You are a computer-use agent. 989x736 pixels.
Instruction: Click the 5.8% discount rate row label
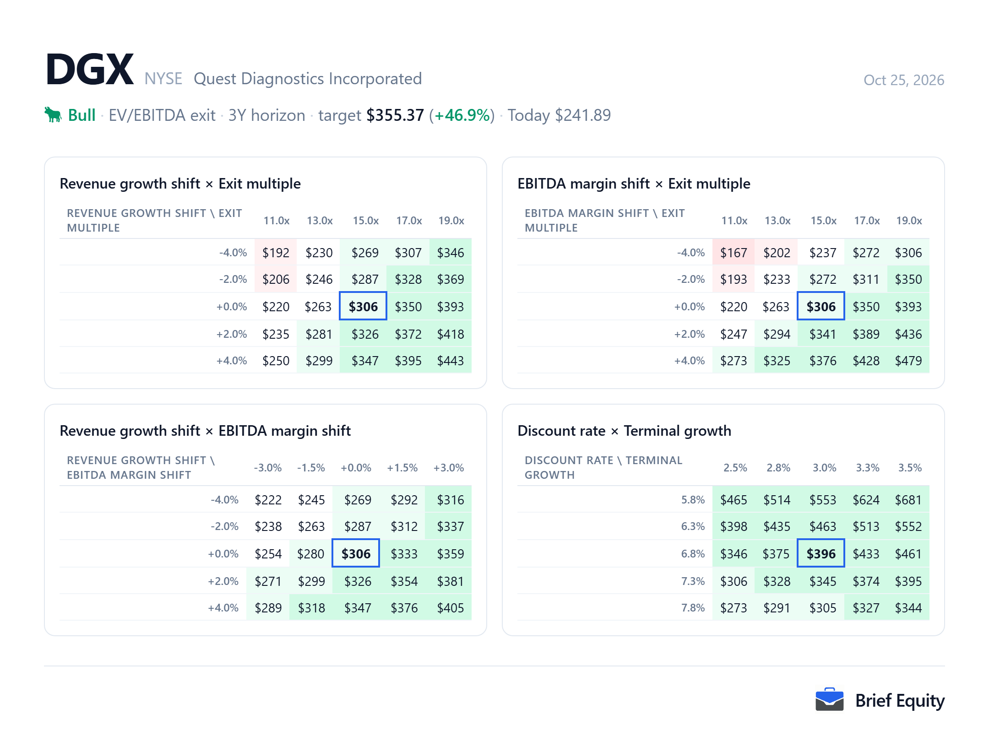point(693,500)
